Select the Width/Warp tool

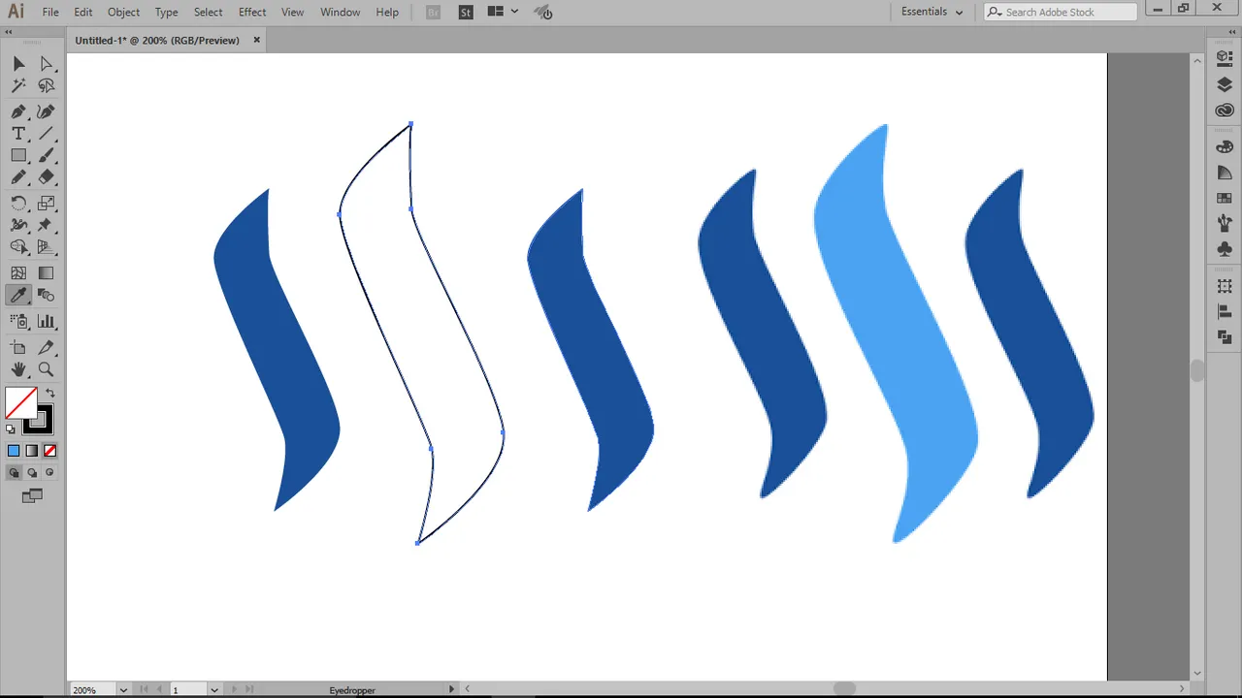click(x=18, y=225)
